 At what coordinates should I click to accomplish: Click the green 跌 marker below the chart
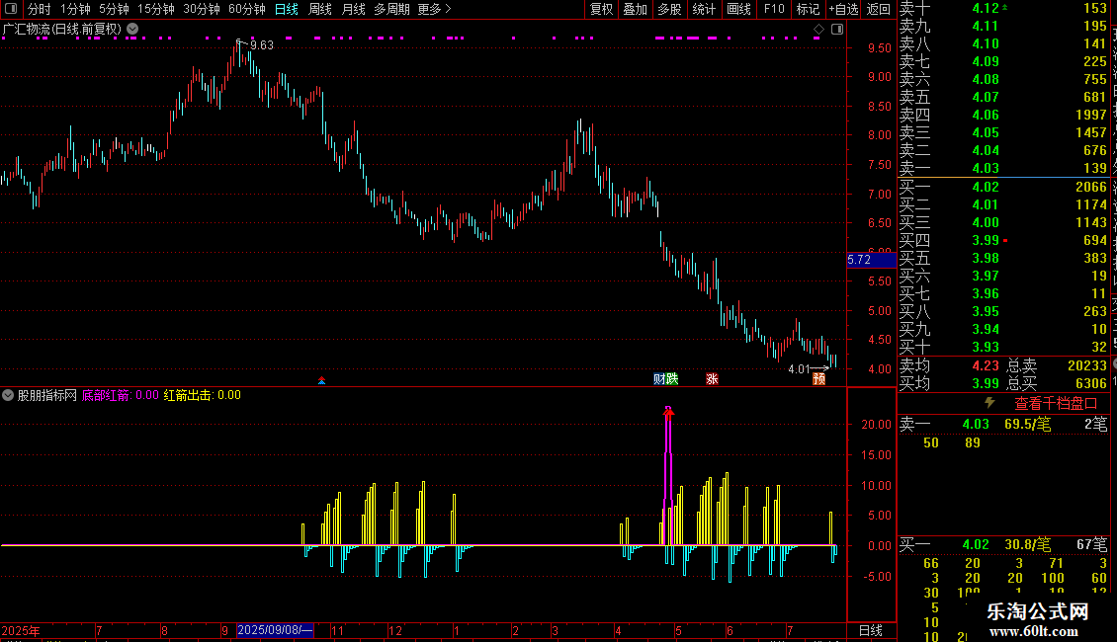coord(672,378)
